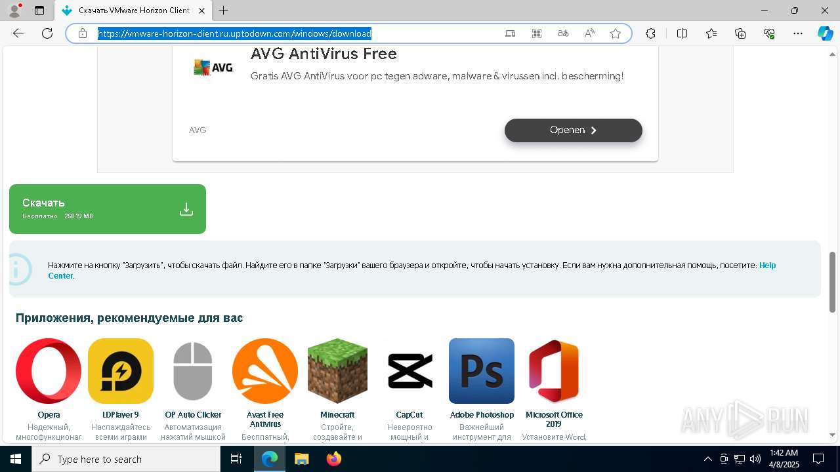The width and height of the screenshot is (840, 472).
Task: Open the Tab actions menu icon
Action: click(x=39, y=10)
